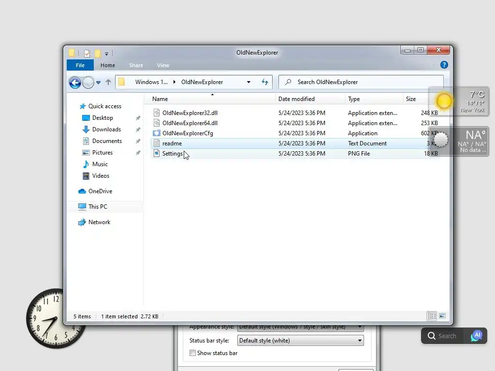Open Music in navigation pane
This screenshot has width=495, height=371.
click(x=100, y=164)
